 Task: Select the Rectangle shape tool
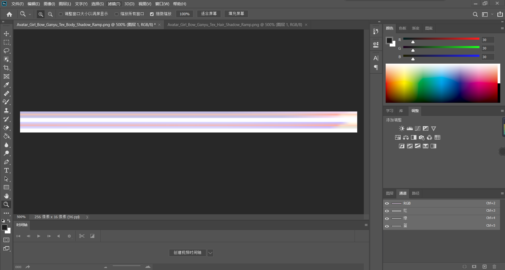coord(6,187)
